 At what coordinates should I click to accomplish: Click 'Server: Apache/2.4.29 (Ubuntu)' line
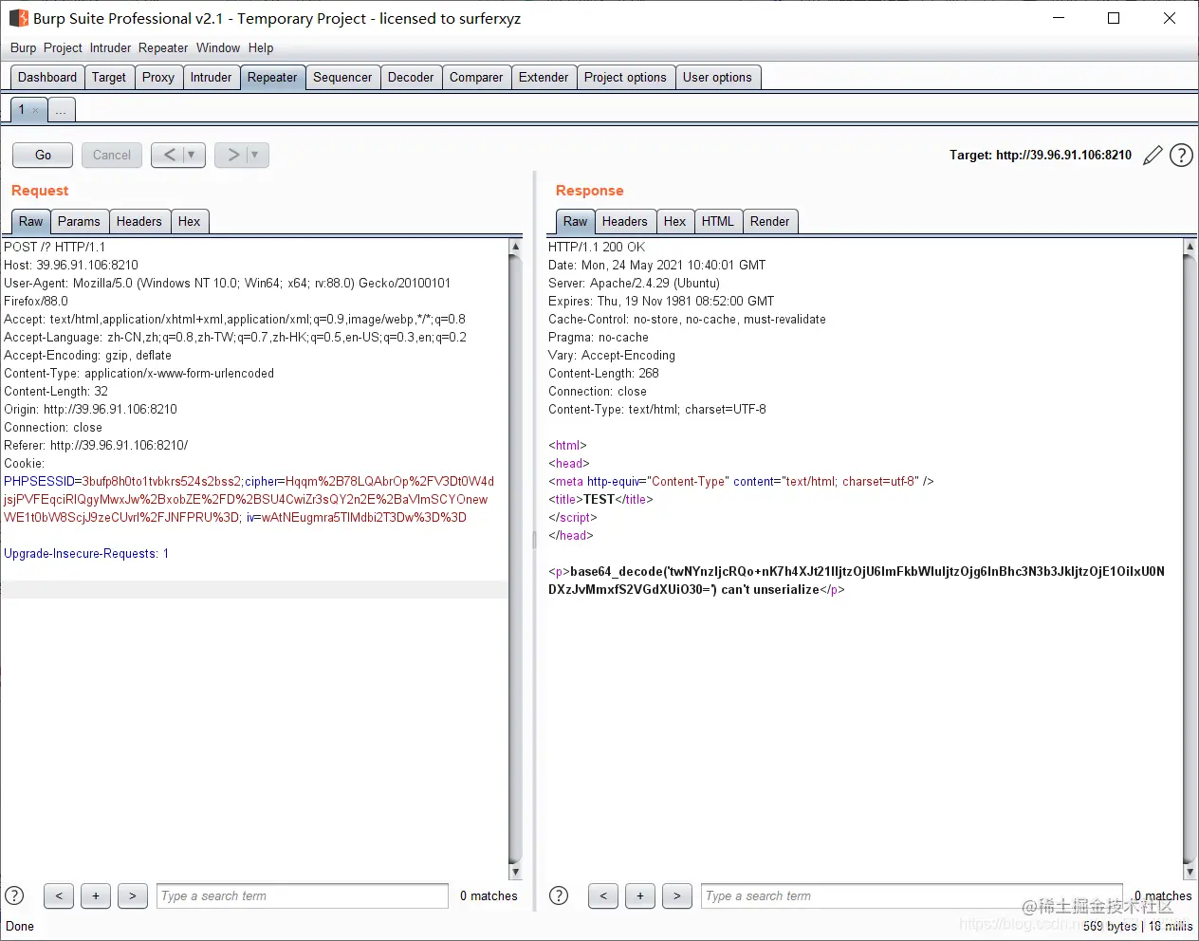(634, 283)
